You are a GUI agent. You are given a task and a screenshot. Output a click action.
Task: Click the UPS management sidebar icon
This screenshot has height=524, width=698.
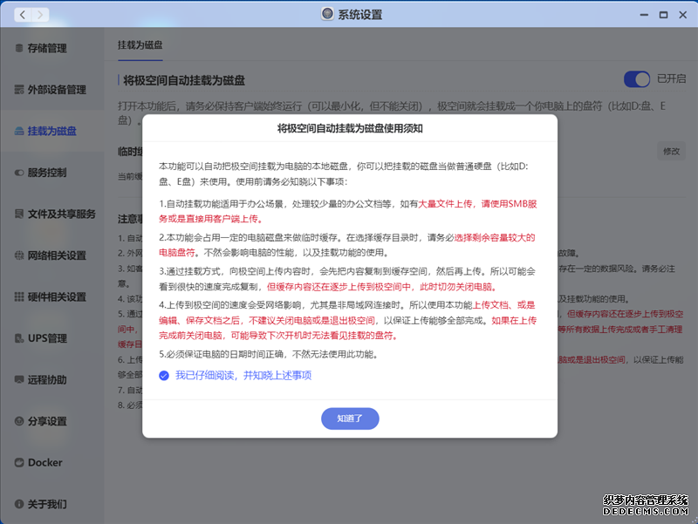[19, 338]
